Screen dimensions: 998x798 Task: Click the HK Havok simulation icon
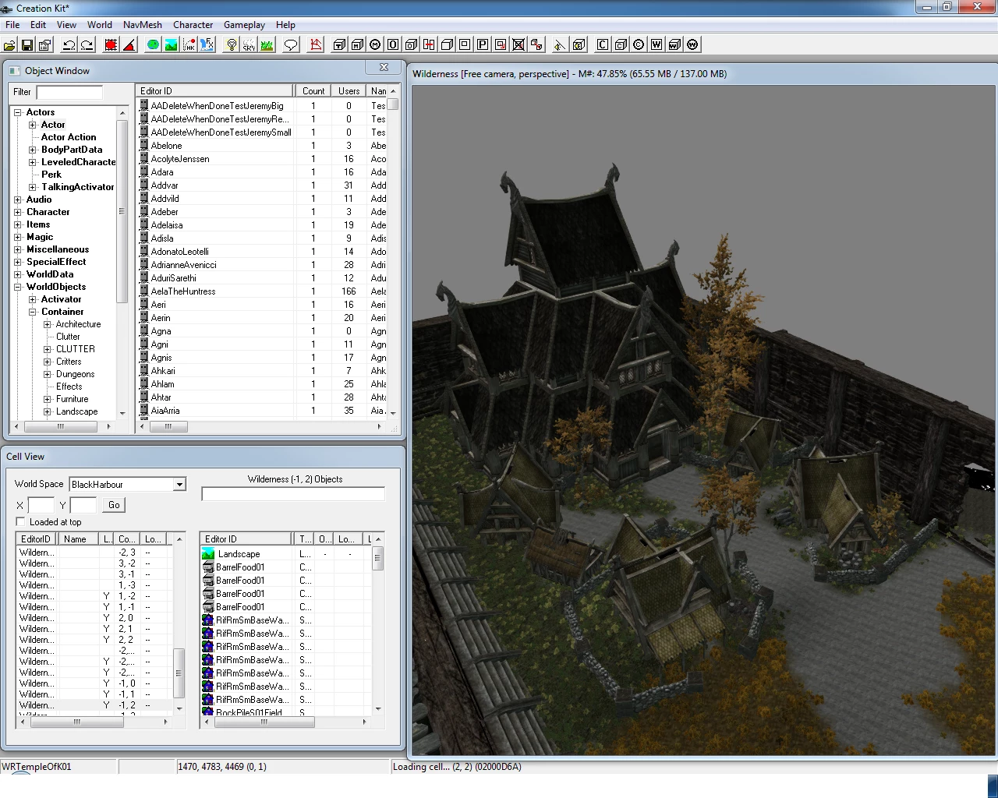click(189, 45)
